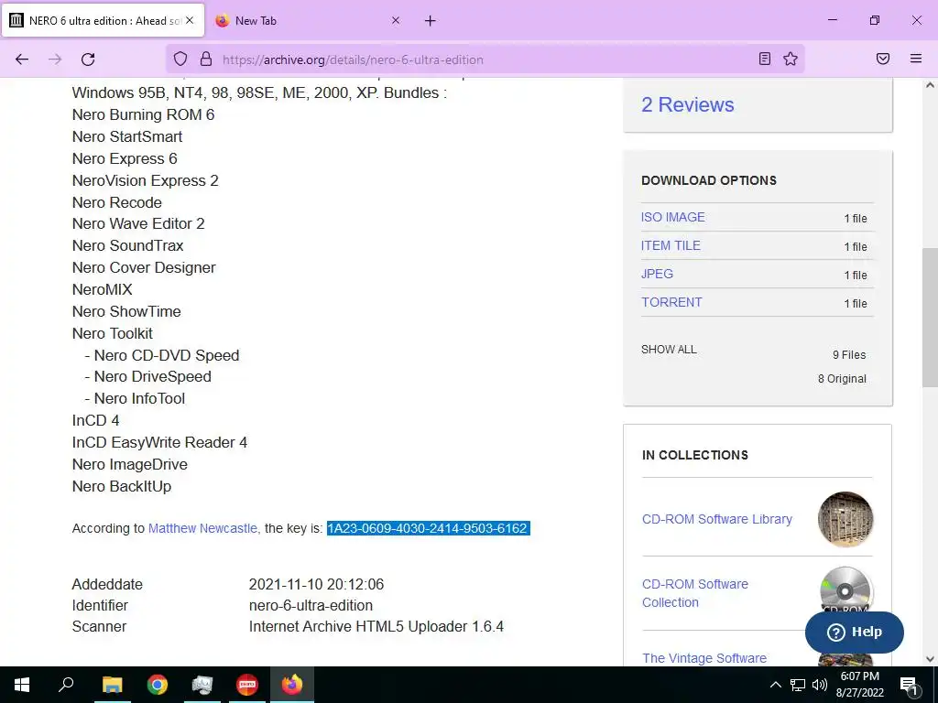The height and width of the screenshot is (703, 938).
Task: Click the scrollbar down arrow
Action: (930, 659)
